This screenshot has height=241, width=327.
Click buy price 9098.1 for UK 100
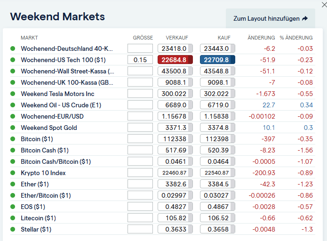(217, 82)
